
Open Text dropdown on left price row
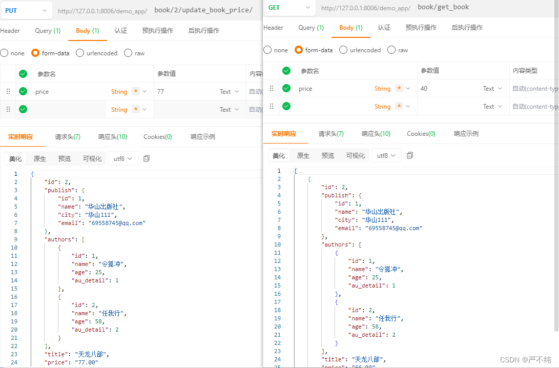pos(229,92)
